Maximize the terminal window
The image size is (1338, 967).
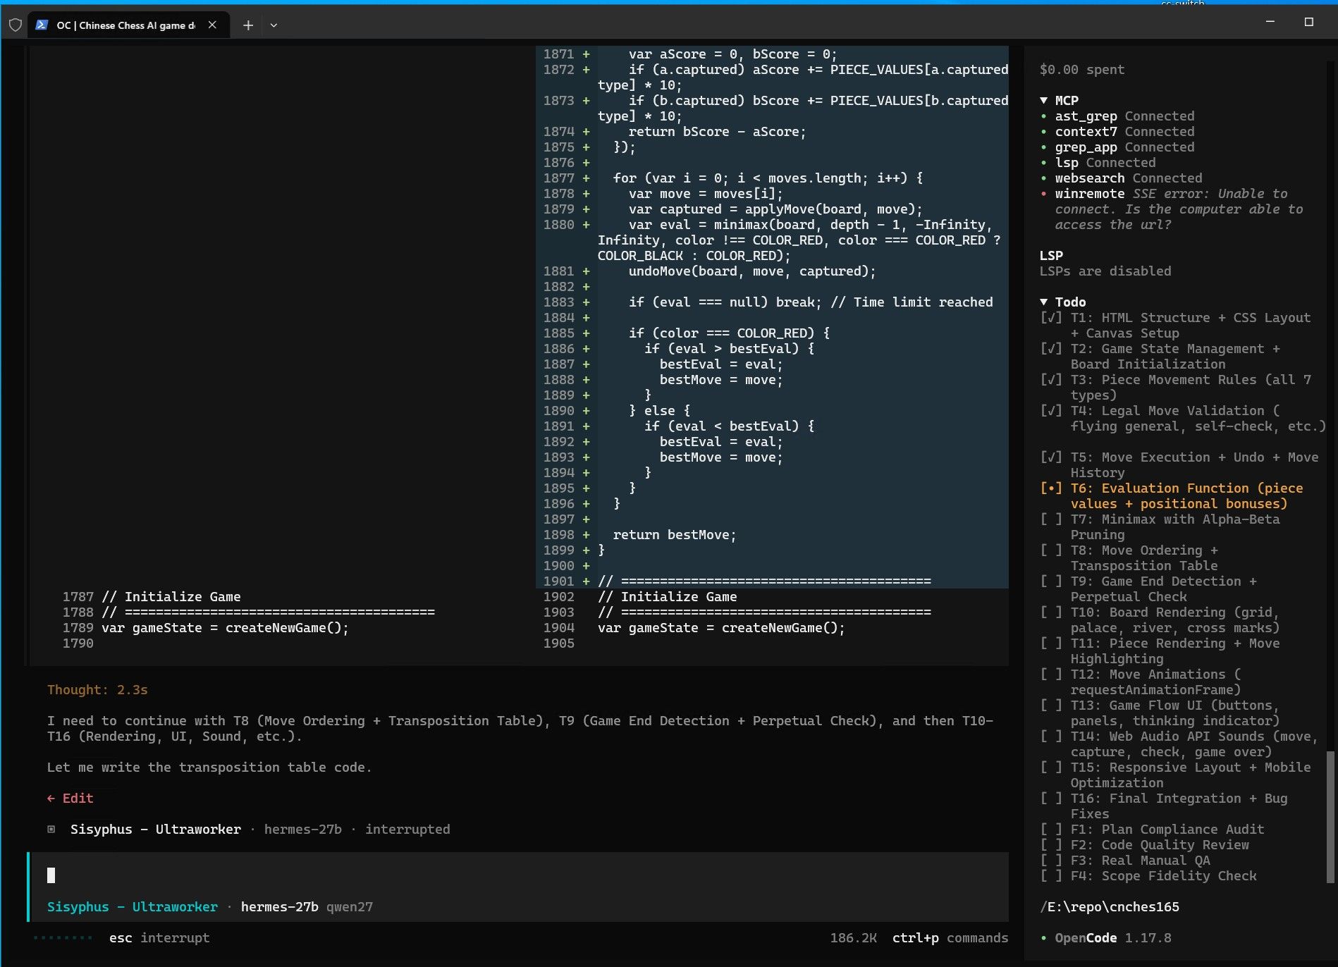(1309, 22)
